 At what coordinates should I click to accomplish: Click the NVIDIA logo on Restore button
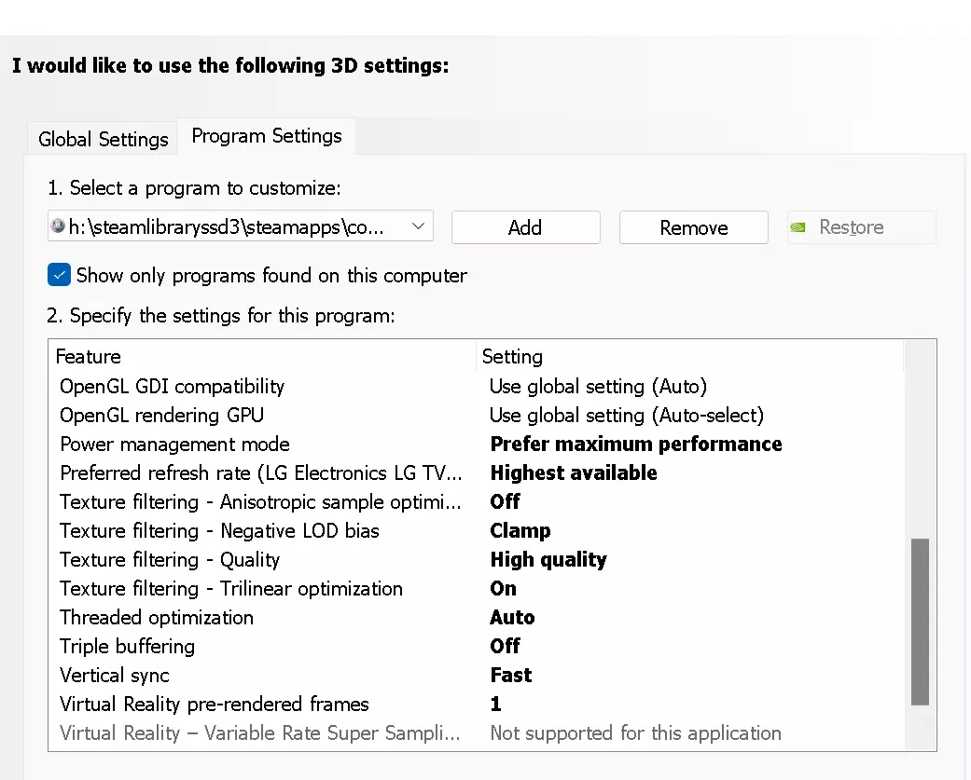(798, 227)
